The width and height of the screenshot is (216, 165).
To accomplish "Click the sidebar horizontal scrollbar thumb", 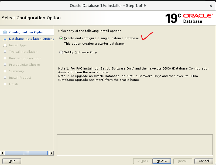I will 26,153.
